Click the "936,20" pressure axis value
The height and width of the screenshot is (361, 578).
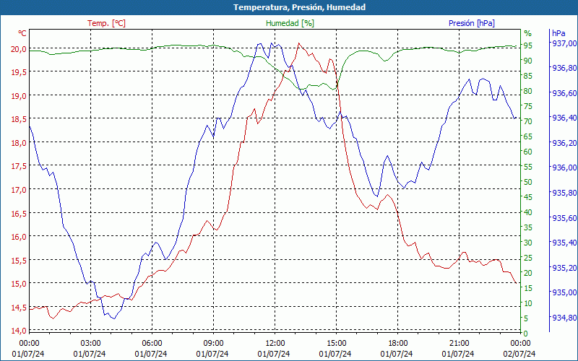pos(564,143)
